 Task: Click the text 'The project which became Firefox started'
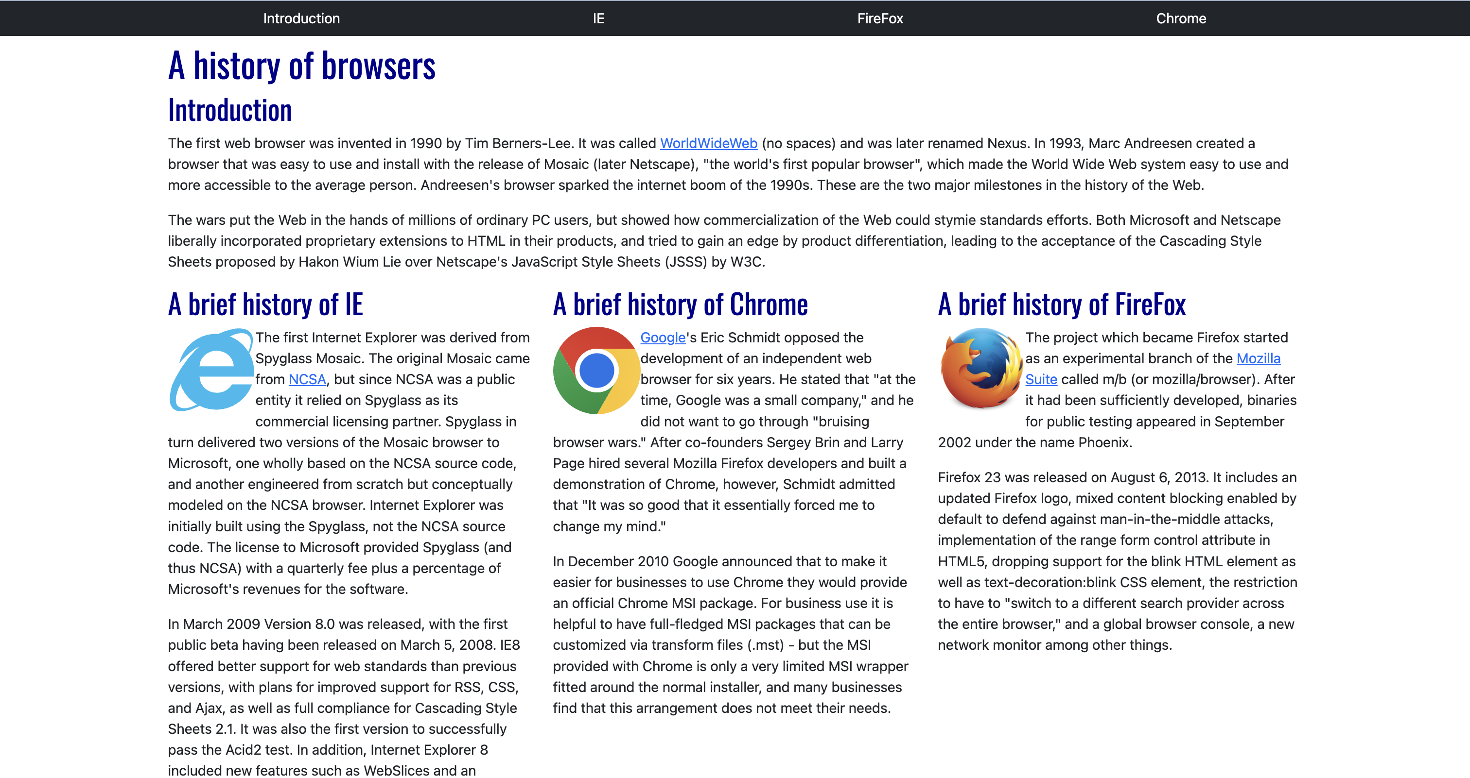click(x=1157, y=338)
